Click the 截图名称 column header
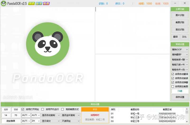The image size is (190, 125). pos(135,109)
